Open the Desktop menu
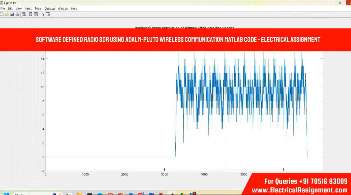351x195 pixels. (x=50, y=9)
